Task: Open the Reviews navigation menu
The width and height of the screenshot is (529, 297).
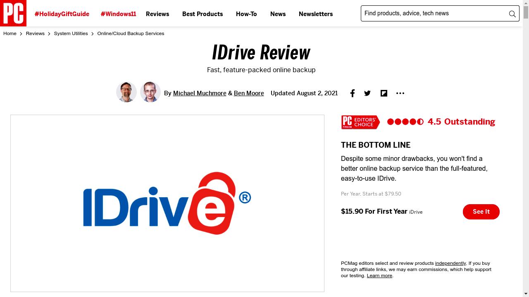Action: tap(157, 14)
